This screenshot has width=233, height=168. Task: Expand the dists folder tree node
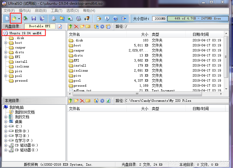coord(6,52)
